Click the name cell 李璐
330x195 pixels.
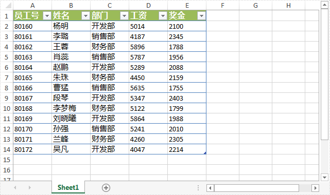click(71, 36)
